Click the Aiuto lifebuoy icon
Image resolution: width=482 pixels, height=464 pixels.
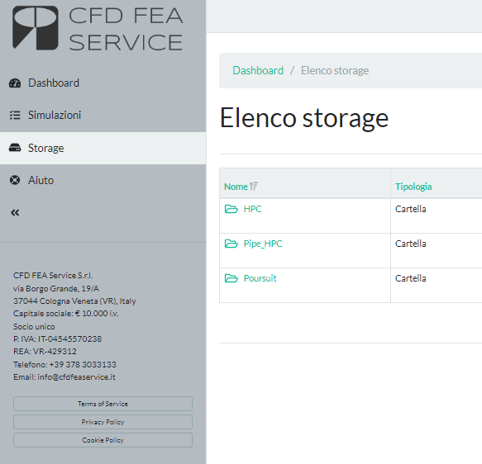pos(15,180)
